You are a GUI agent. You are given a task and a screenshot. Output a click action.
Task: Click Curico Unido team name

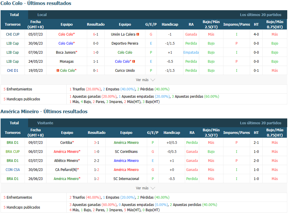[125, 71]
